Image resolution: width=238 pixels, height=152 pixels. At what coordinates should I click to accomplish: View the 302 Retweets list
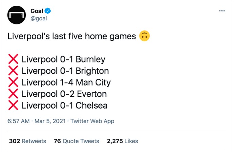[x=28, y=141]
